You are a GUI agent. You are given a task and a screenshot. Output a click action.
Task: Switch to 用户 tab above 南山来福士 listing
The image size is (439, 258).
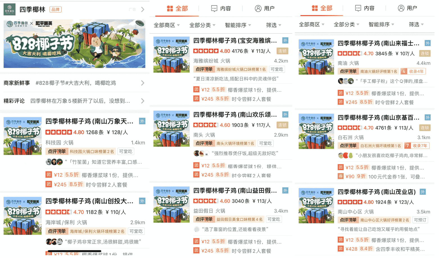[x=408, y=8]
